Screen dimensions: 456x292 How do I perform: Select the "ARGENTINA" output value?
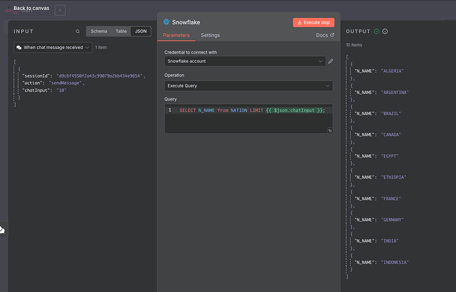395,93
